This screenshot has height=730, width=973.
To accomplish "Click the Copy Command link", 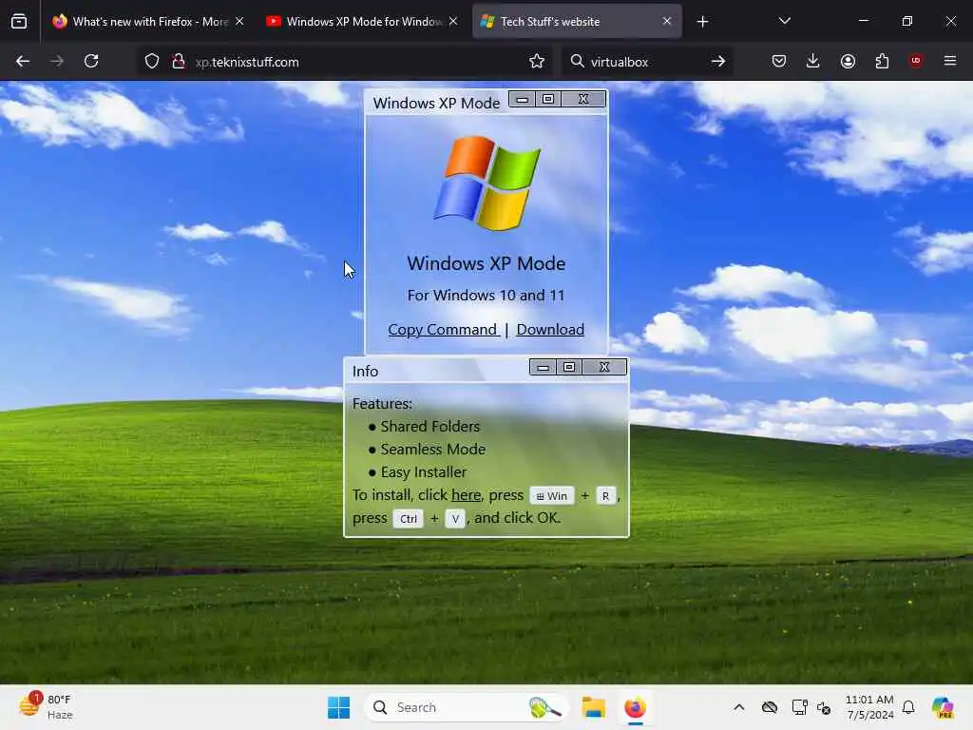I will coord(443,330).
